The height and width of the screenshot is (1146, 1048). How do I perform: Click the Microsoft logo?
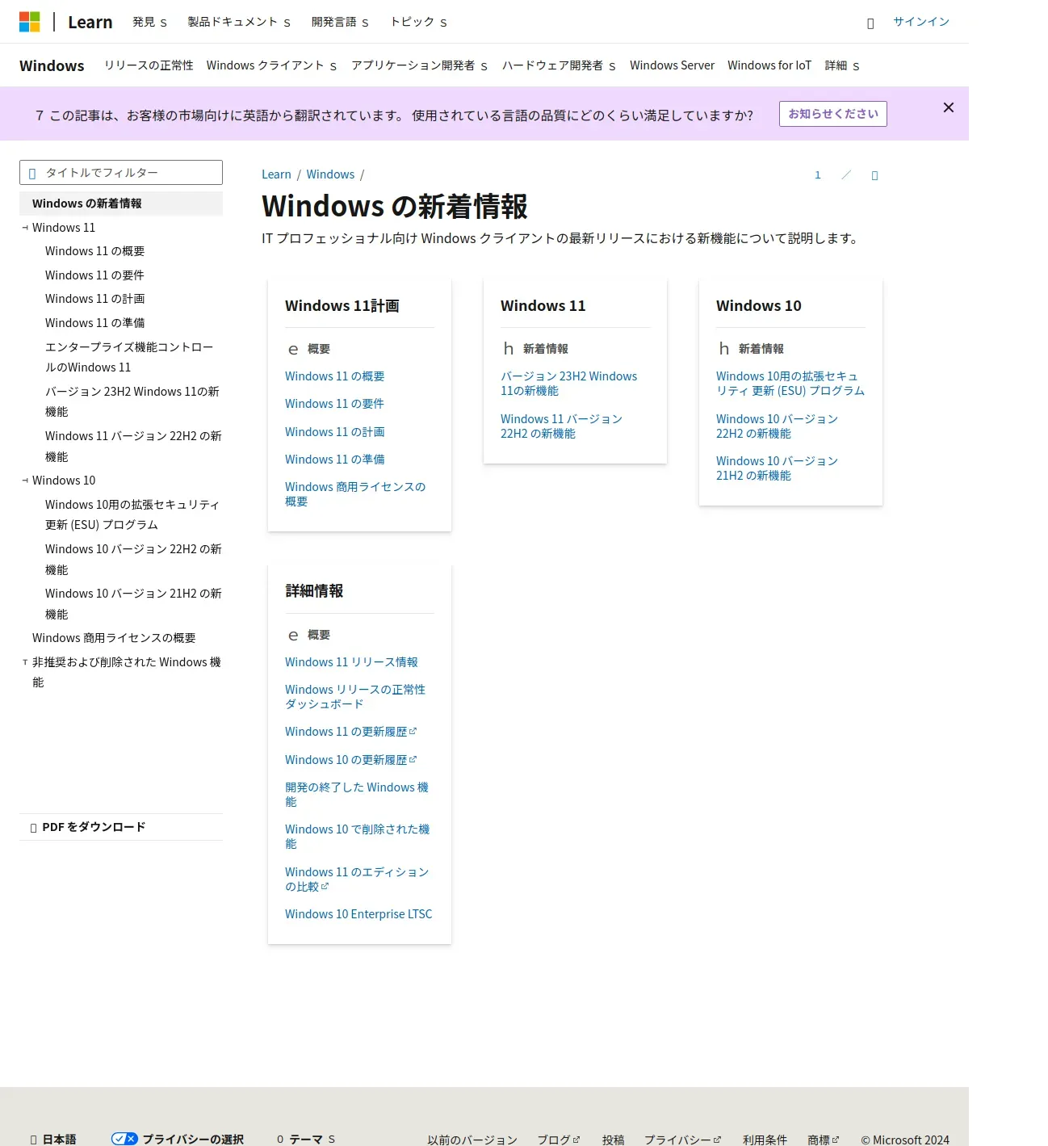tap(30, 22)
